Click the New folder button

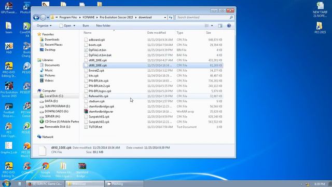103,25
